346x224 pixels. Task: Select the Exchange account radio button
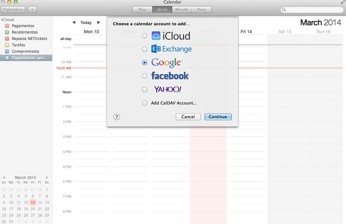tap(144, 49)
